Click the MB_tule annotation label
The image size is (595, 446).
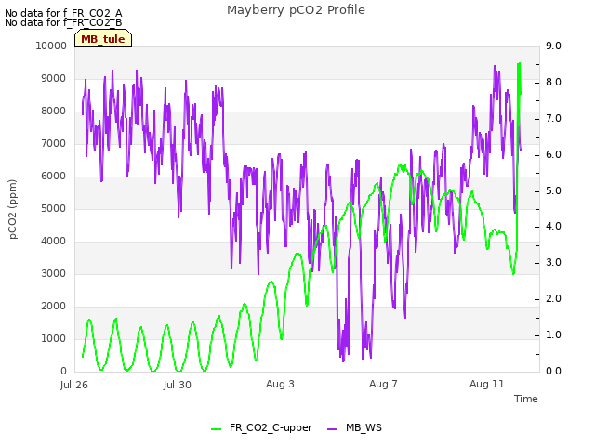tap(103, 39)
